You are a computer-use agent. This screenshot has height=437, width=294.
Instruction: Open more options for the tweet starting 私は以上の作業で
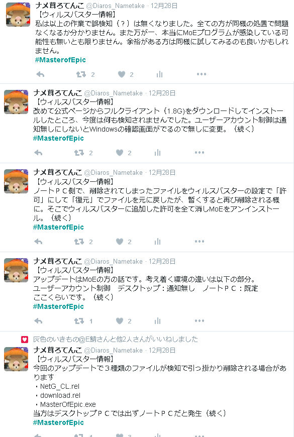click(202, 74)
